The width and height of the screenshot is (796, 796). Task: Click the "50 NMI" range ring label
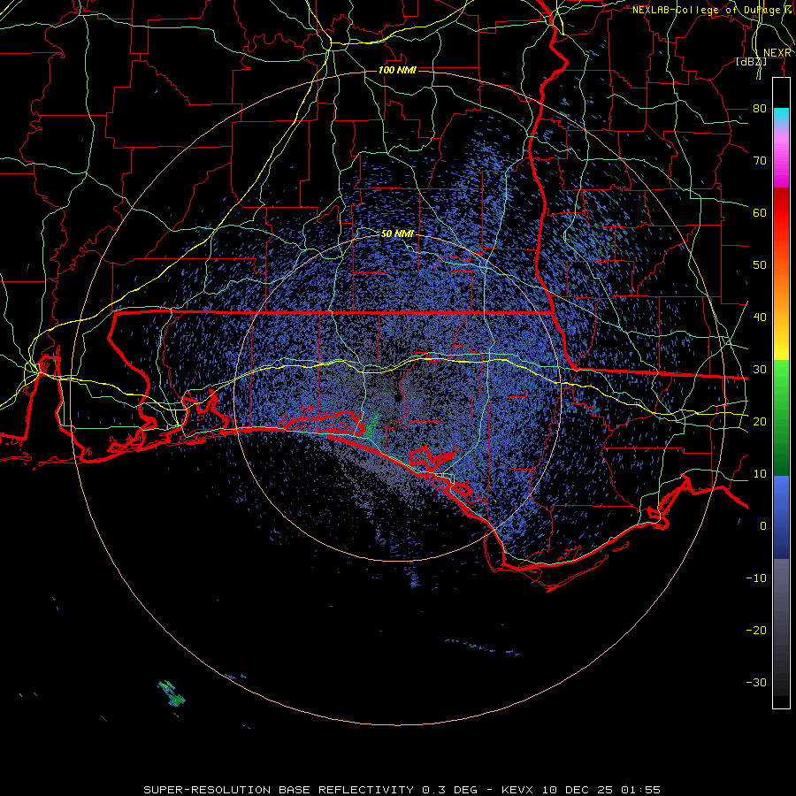tap(397, 234)
